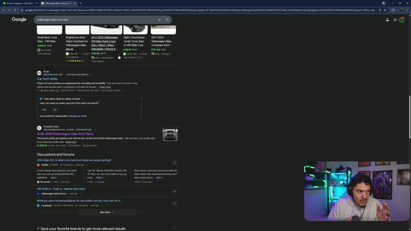Expand 'More' on the brightlines Reddit answer
Viewport: 411px width, 231px height.
tap(54, 178)
